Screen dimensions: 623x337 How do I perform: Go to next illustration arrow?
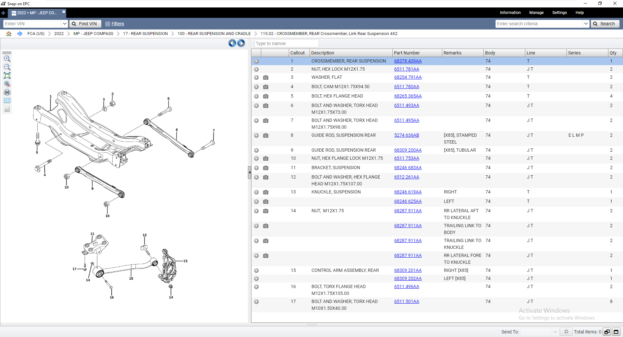[x=241, y=43]
